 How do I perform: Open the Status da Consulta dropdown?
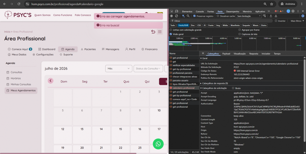tap(148, 69)
